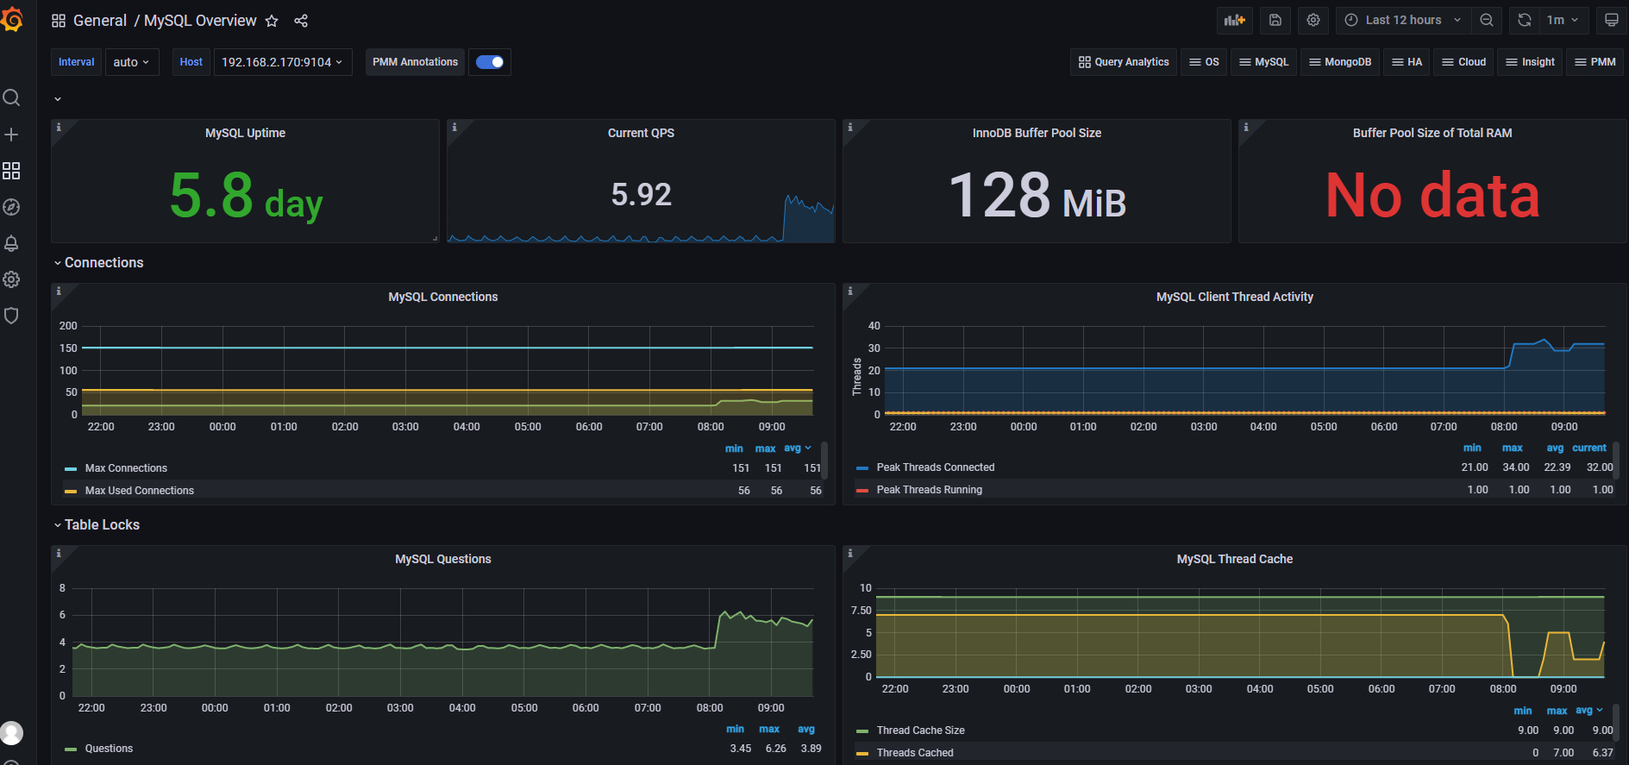Viewport: 1629px width, 765px height.
Task: Click the Create plus icon in sidebar
Action: [x=11, y=135]
